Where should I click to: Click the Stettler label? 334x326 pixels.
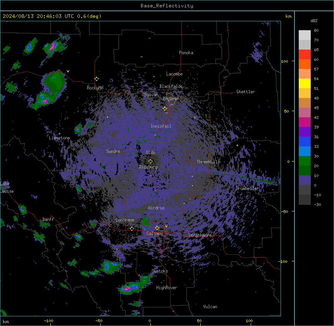(246, 92)
